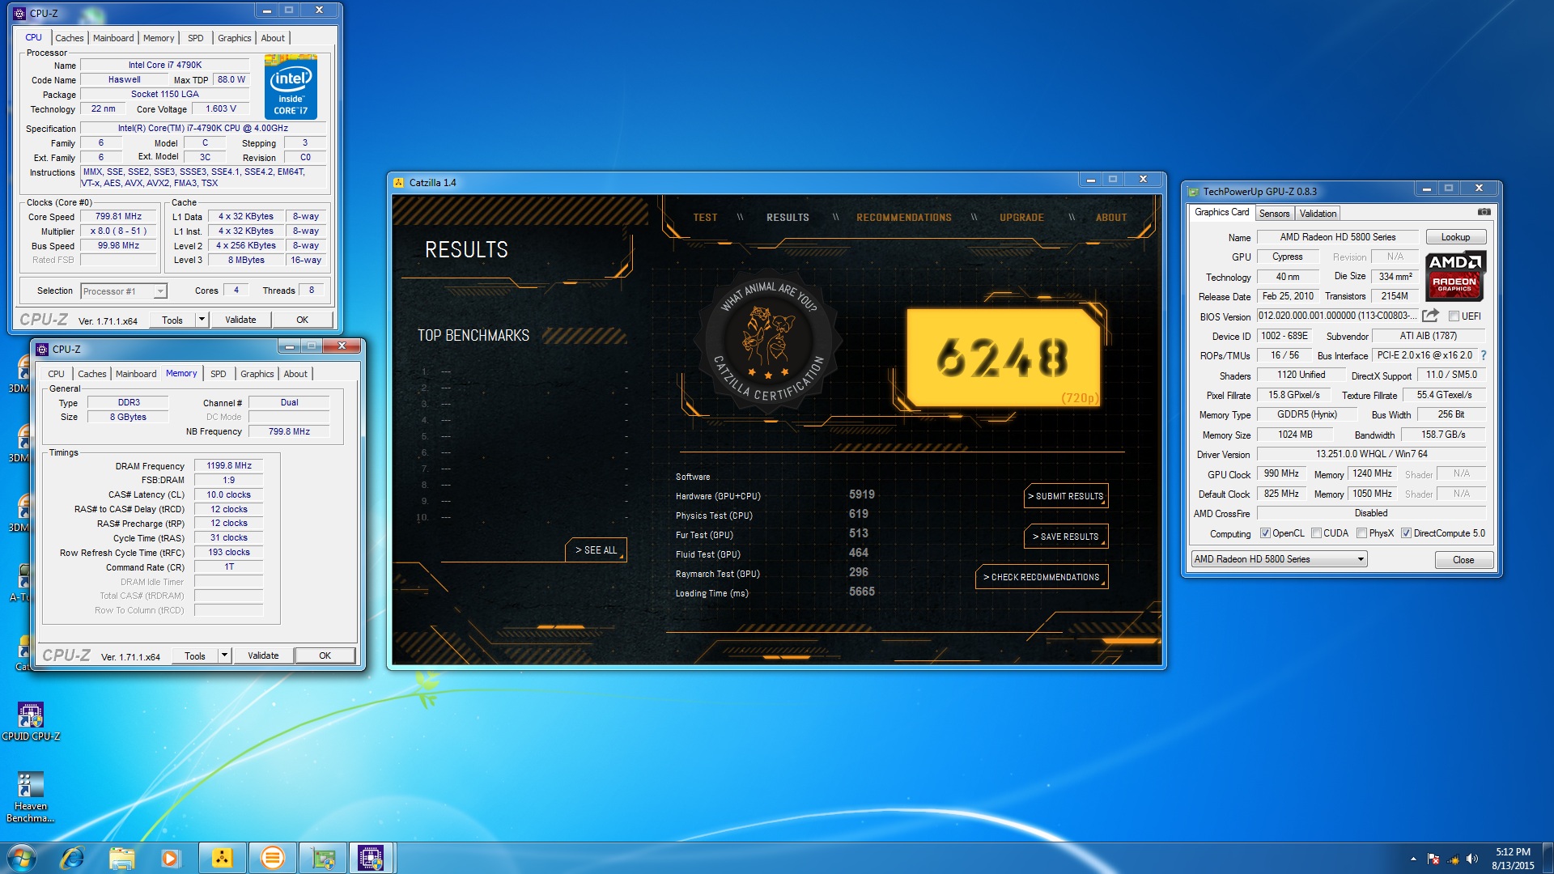Open the AMD Radeon HD 5800 Series dropdown

click(1279, 559)
